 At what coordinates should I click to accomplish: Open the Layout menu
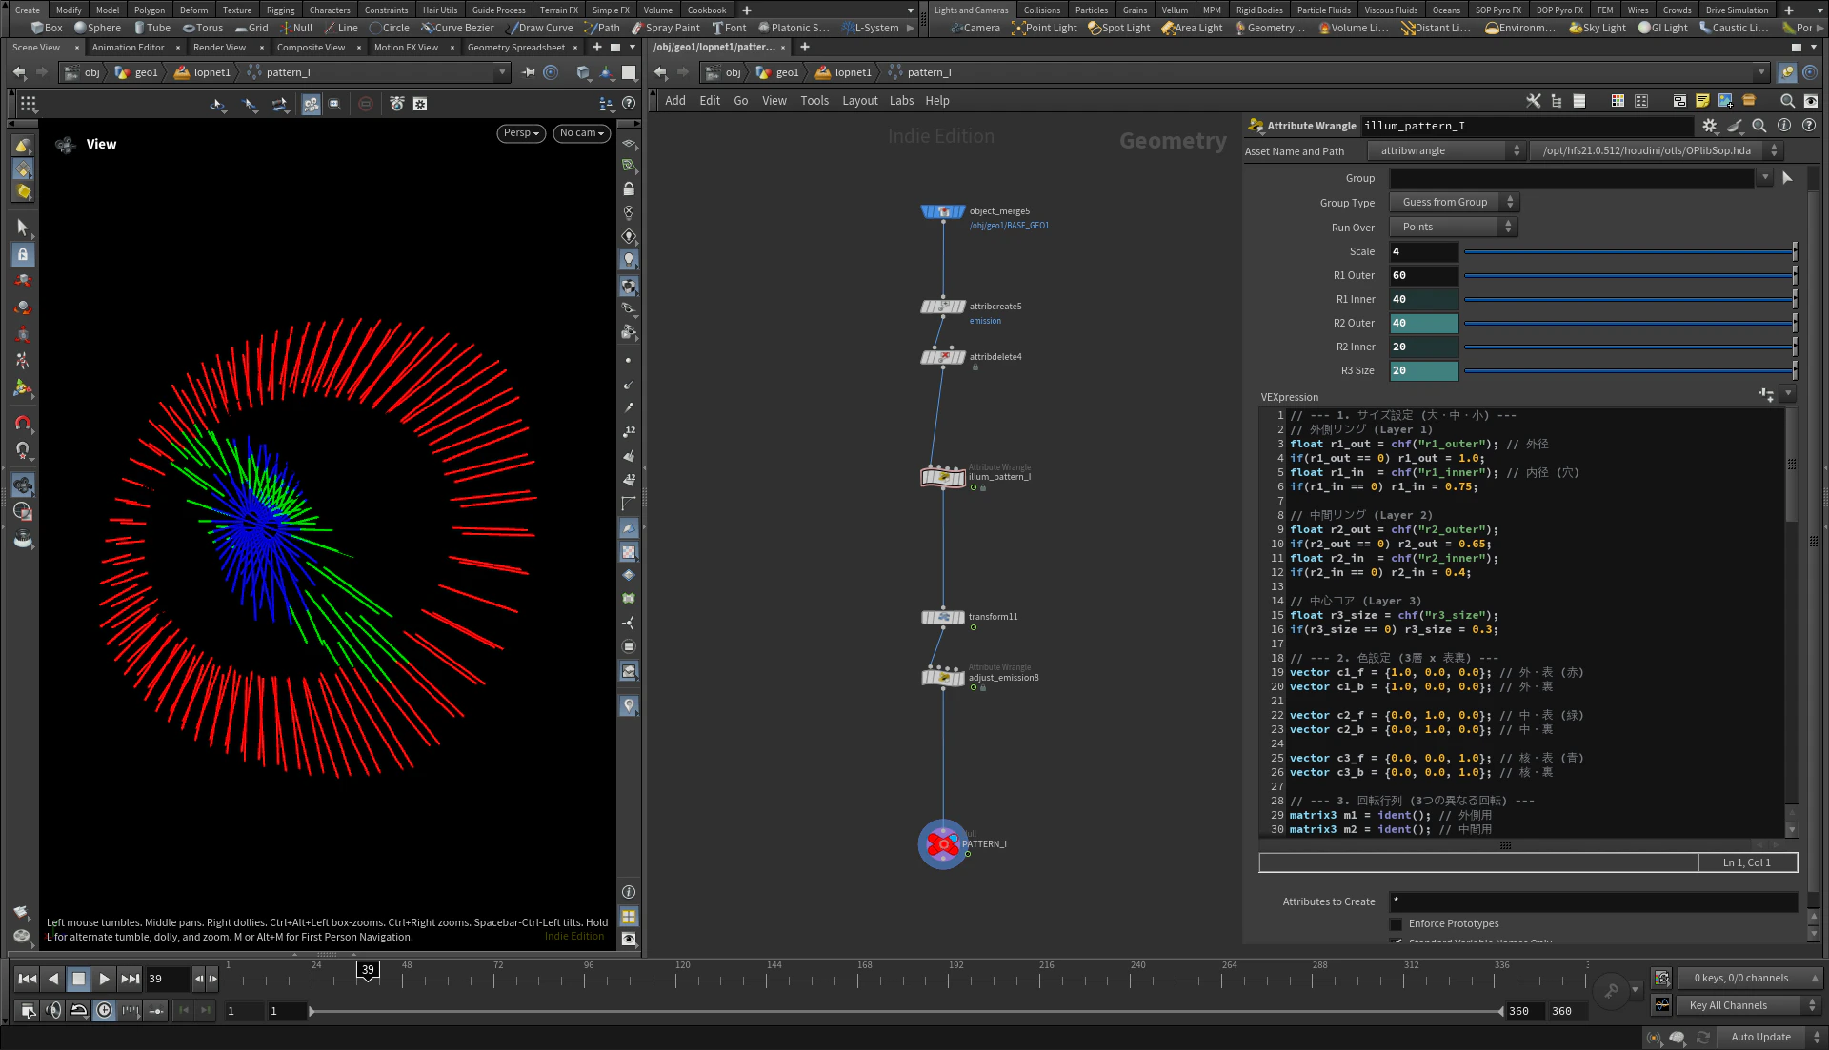tap(859, 101)
